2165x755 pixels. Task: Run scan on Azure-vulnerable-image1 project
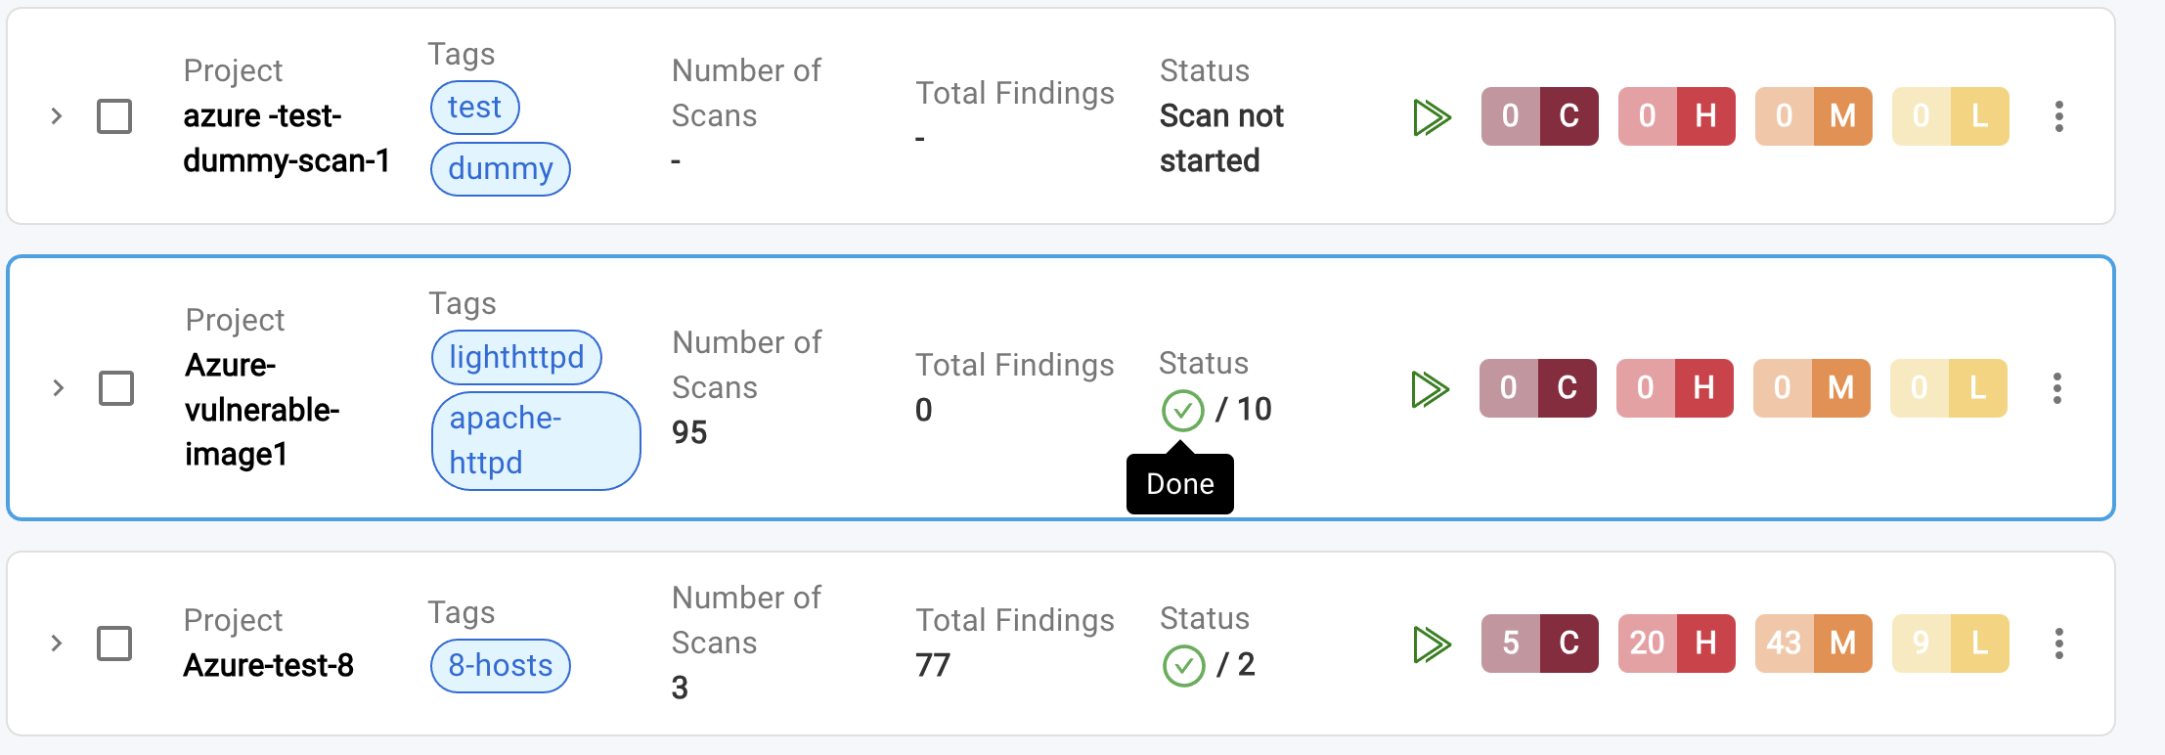(x=1430, y=389)
